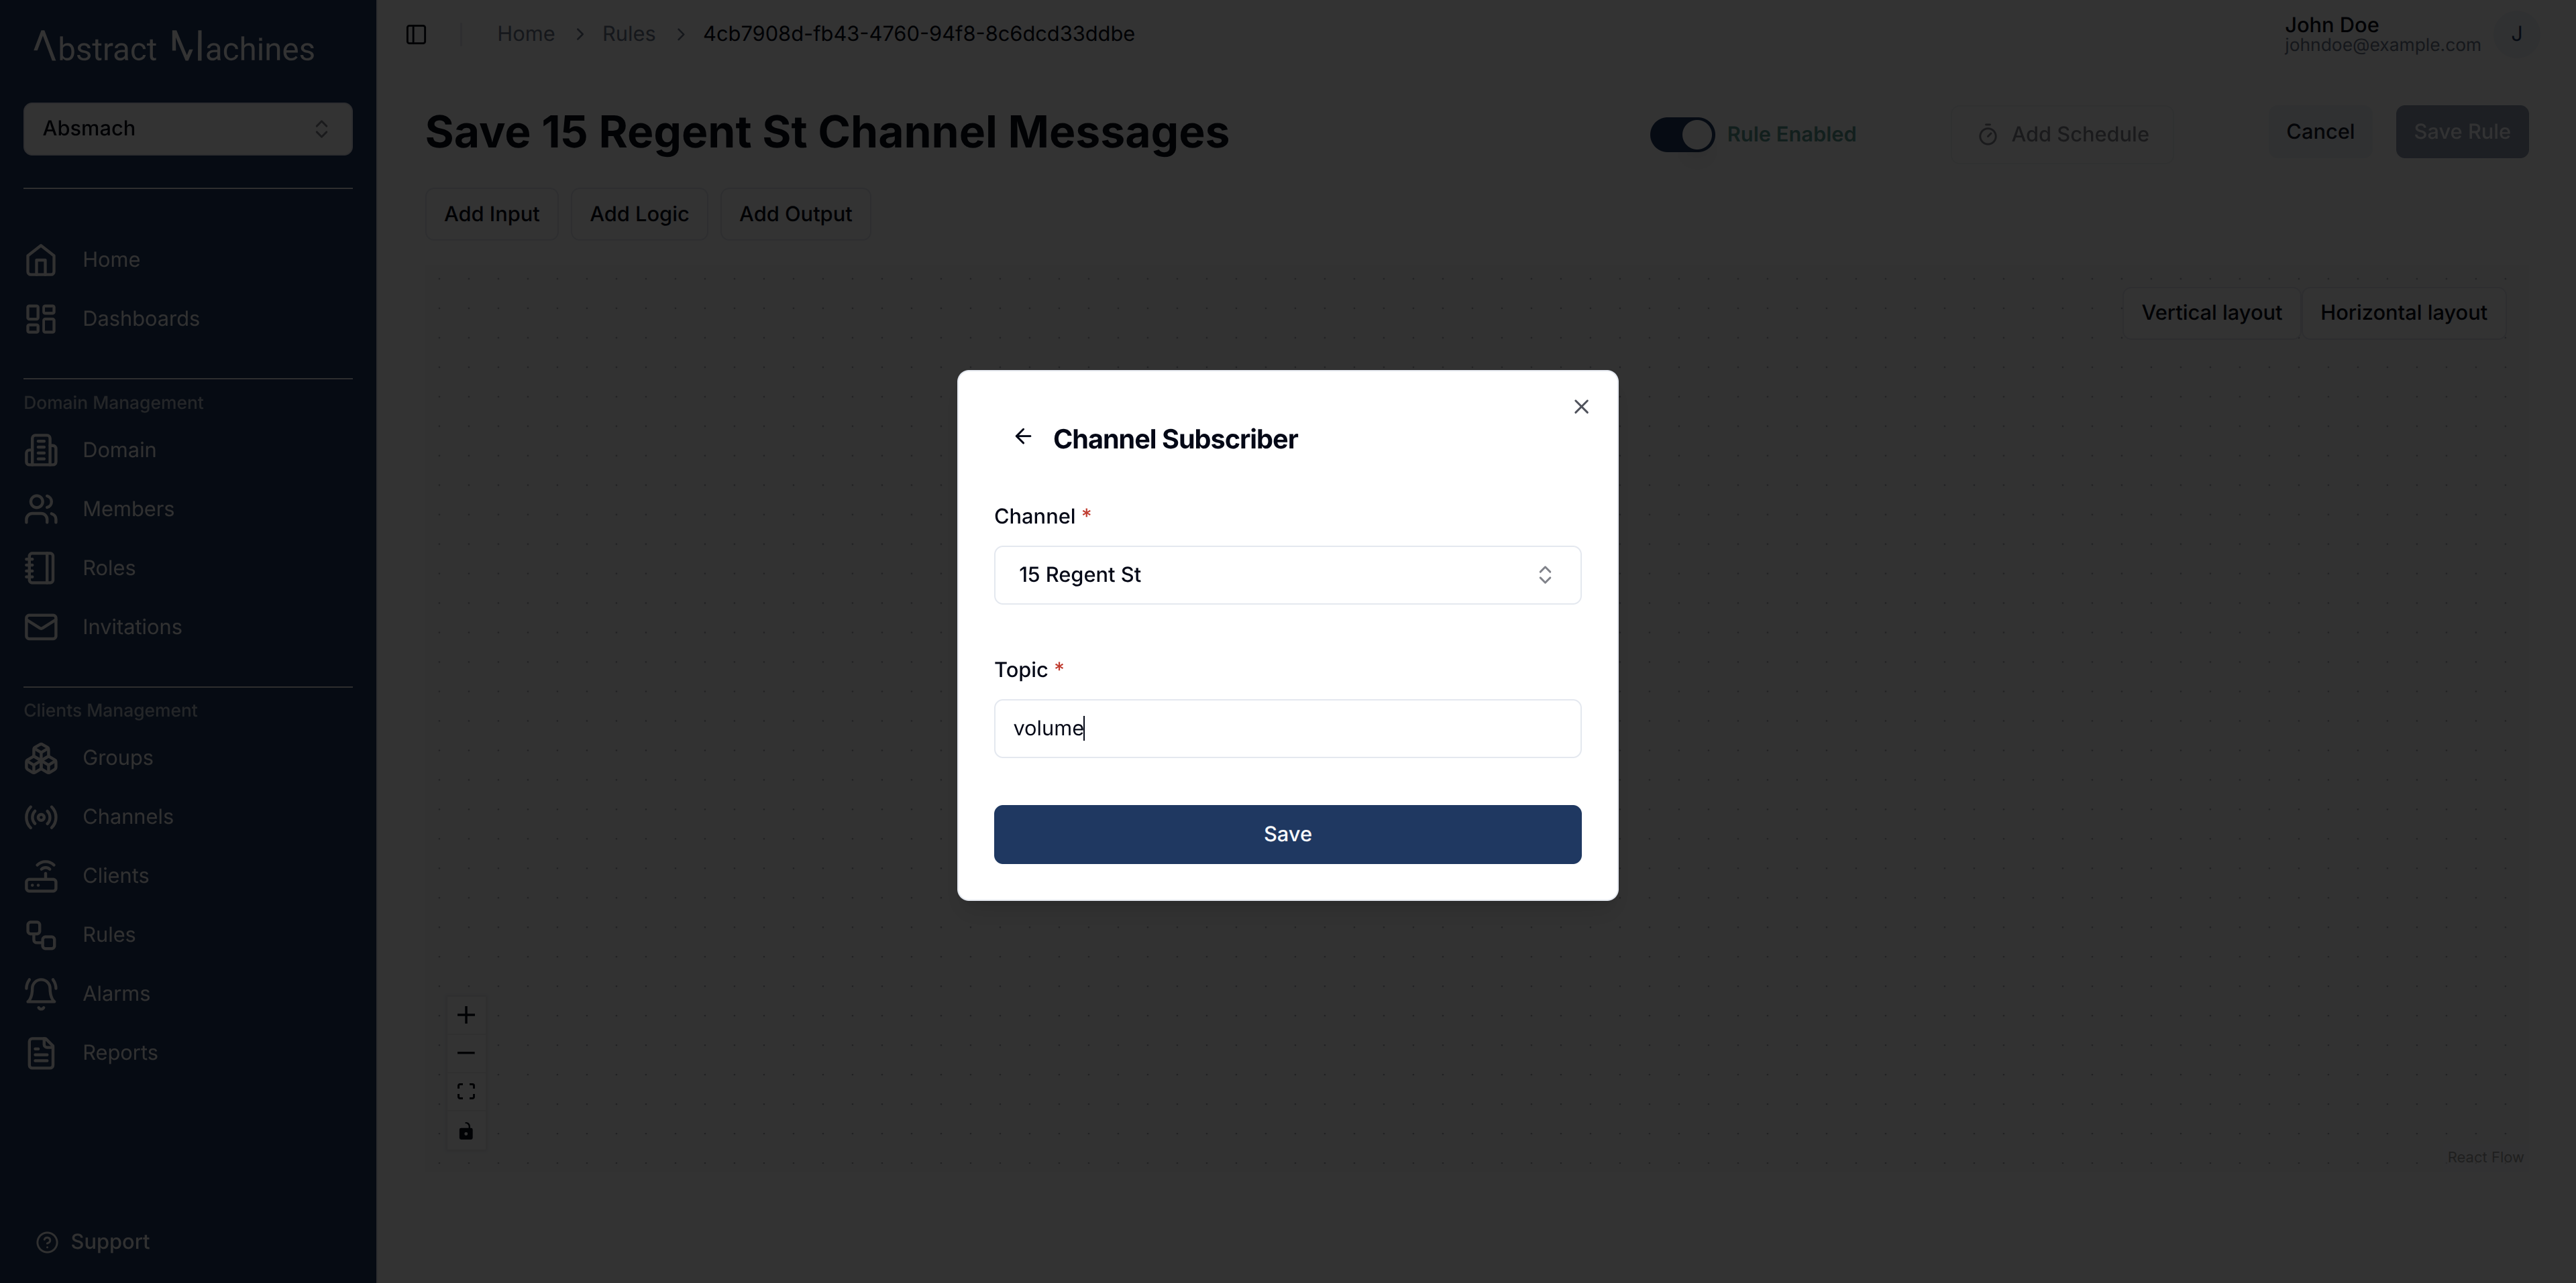2576x1283 pixels.
Task: Open Channels broadcast icon
Action: 41,817
